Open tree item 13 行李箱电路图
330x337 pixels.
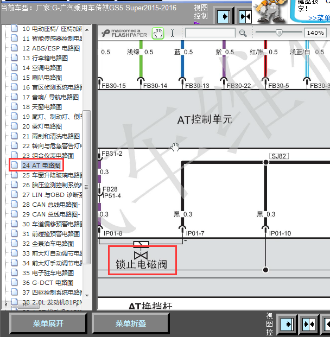point(45,58)
